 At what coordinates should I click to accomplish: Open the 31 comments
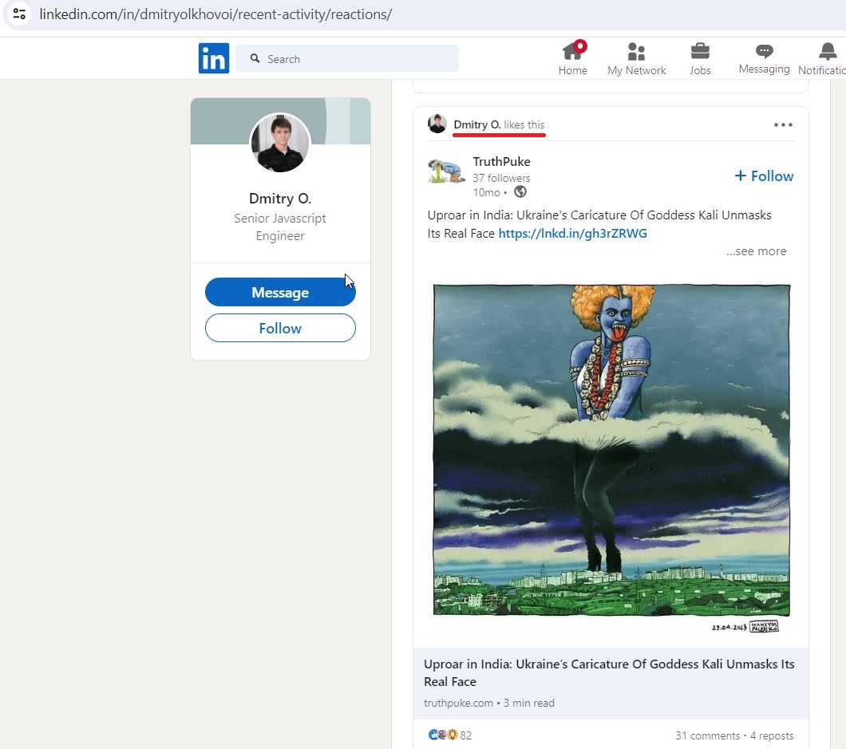click(707, 735)
